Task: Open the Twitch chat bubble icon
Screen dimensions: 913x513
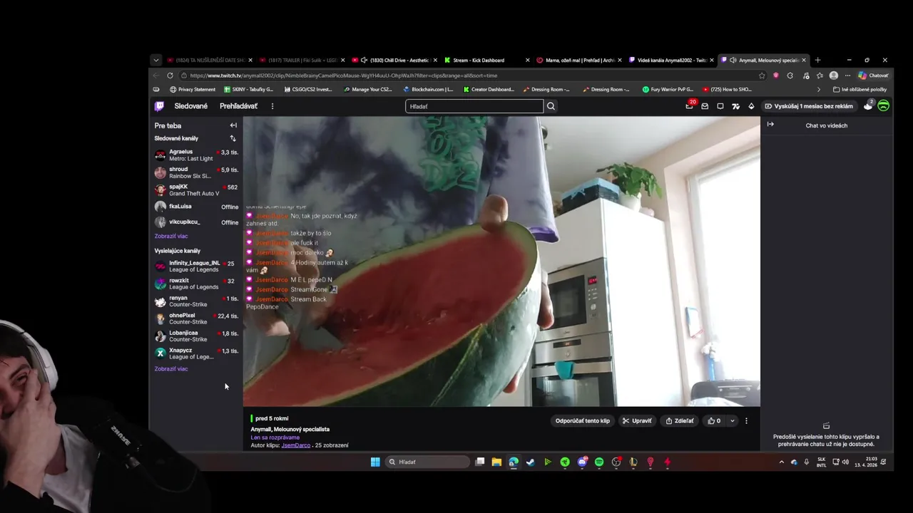Action: click(x=720, y=106)
